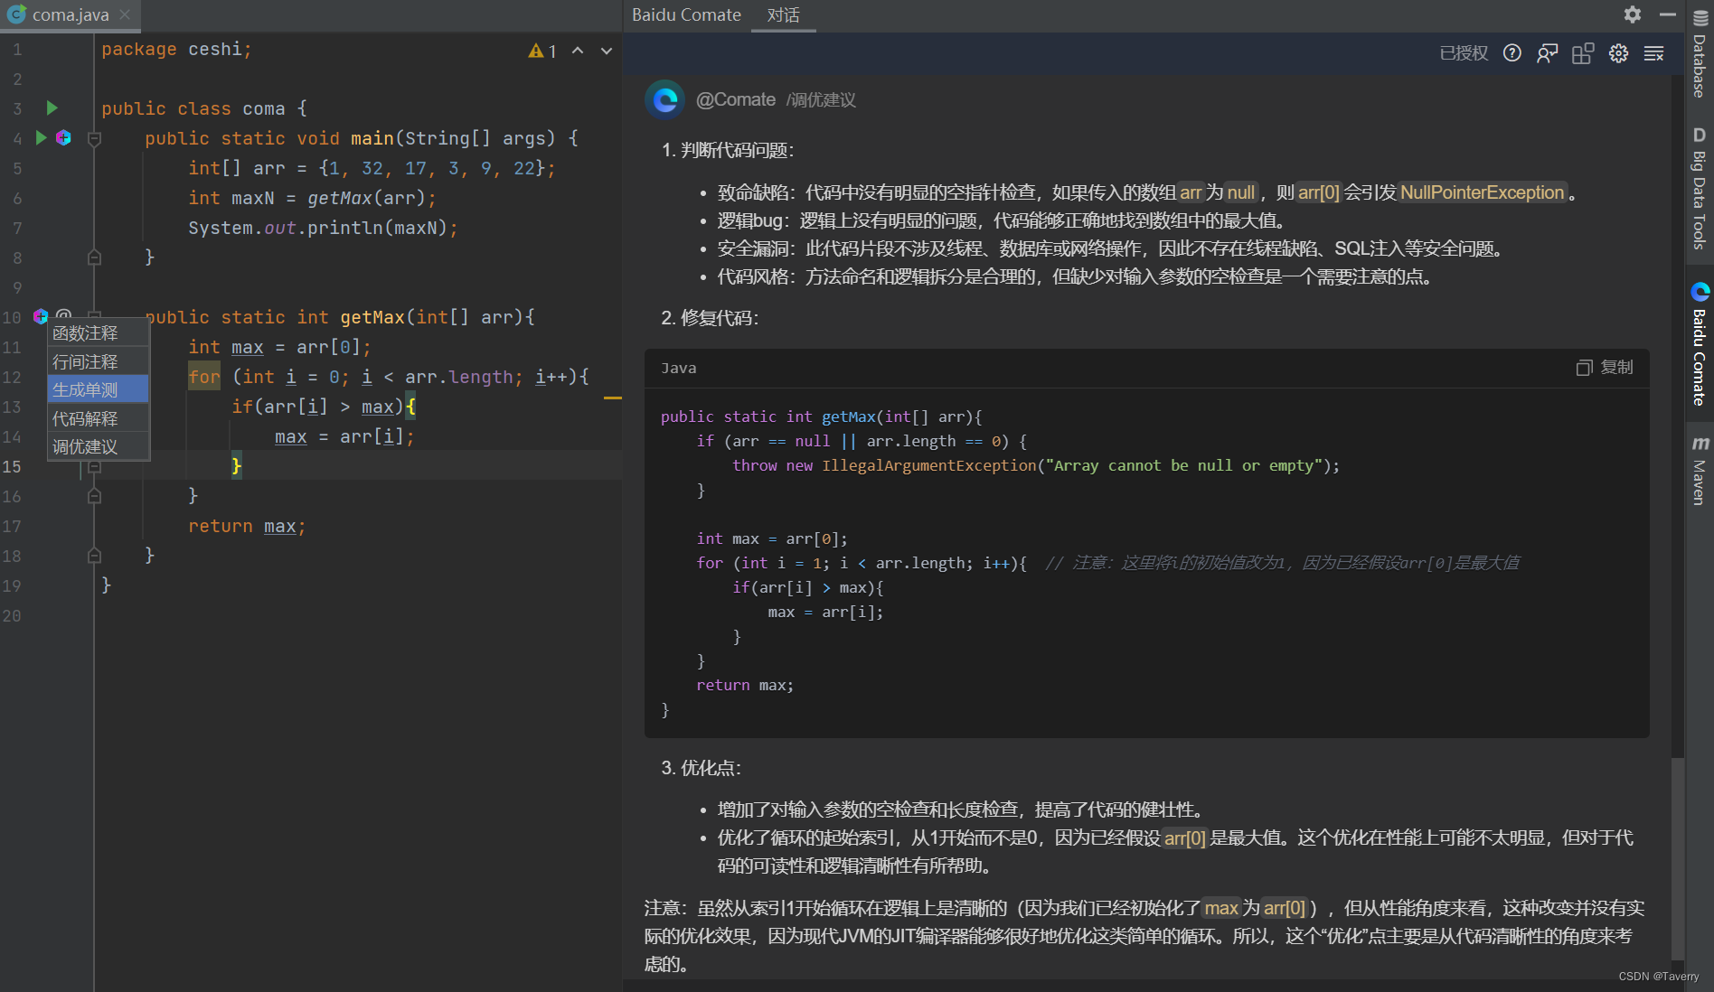This screenshot has width=1714, height=992.
Task: Open the warning indicator in editor
Action: pyautogui.click(x=542, y=51)
